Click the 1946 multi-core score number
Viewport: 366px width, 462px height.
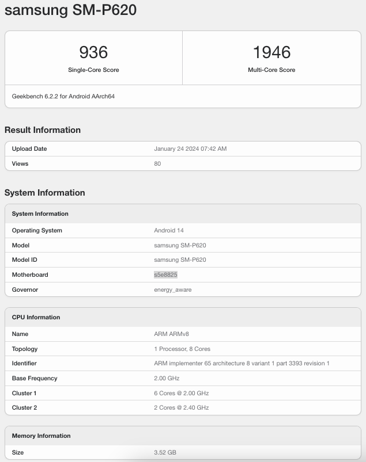271,52
